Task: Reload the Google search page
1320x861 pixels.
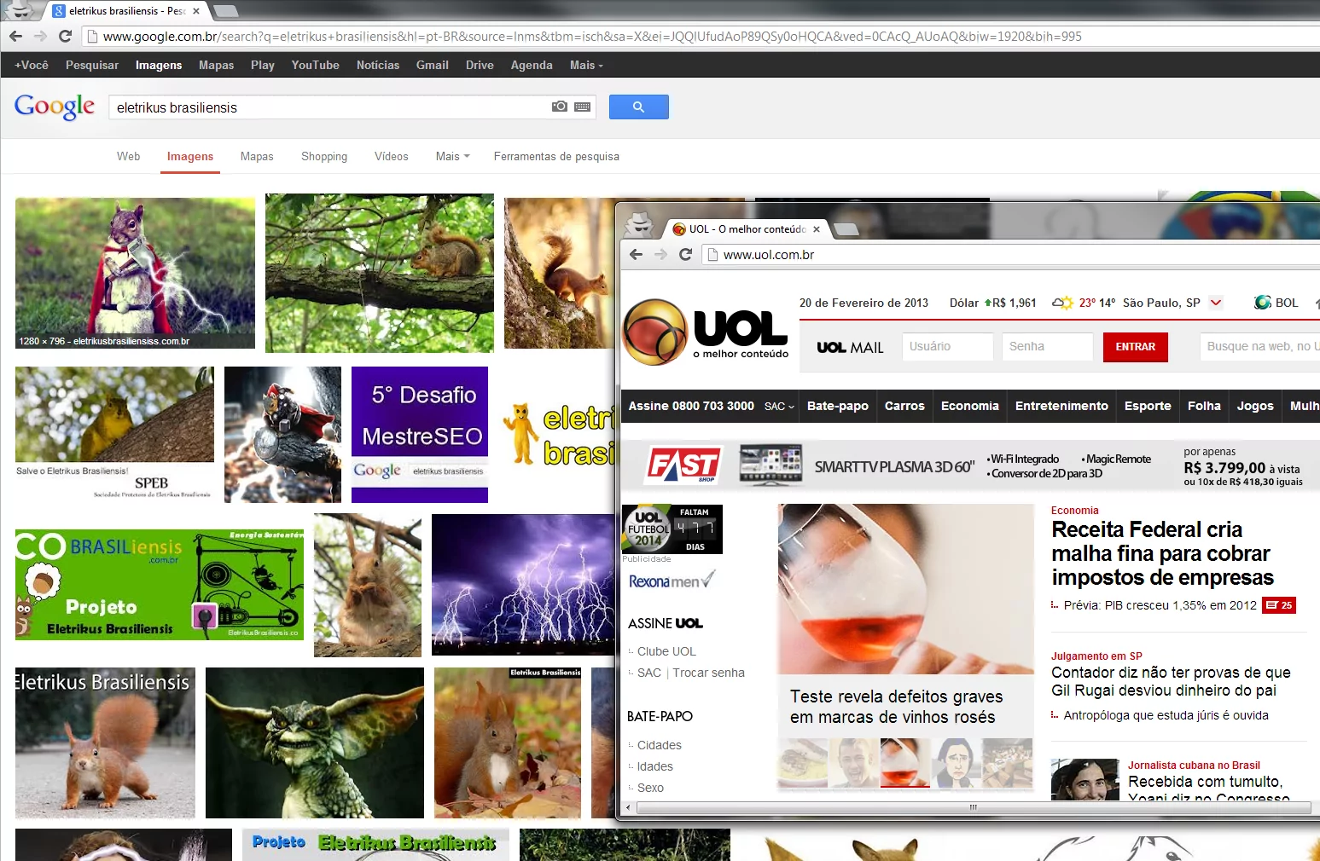Action: tap(65, 36)
